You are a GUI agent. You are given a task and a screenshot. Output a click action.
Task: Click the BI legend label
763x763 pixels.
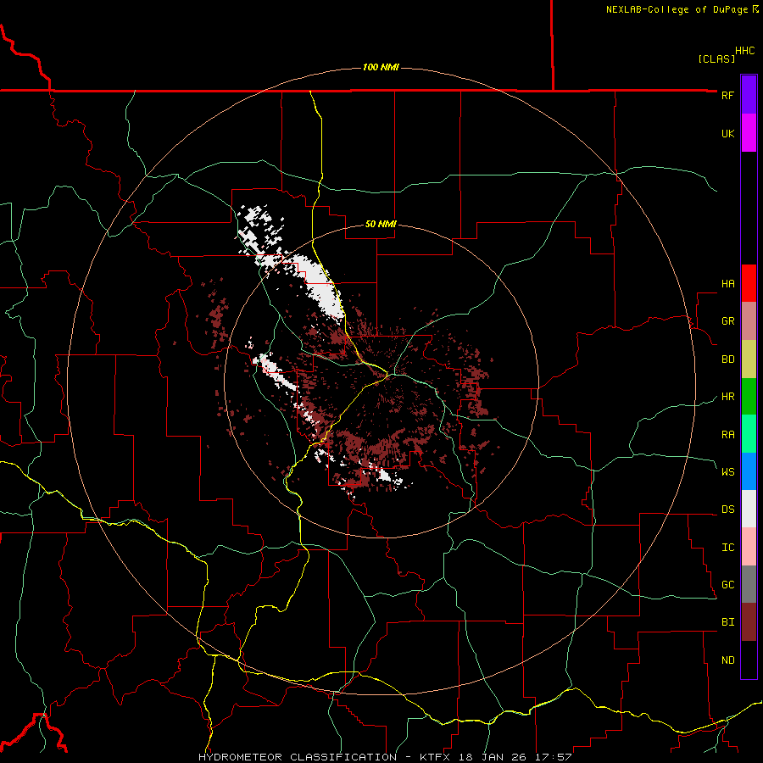tap(728, 622)
